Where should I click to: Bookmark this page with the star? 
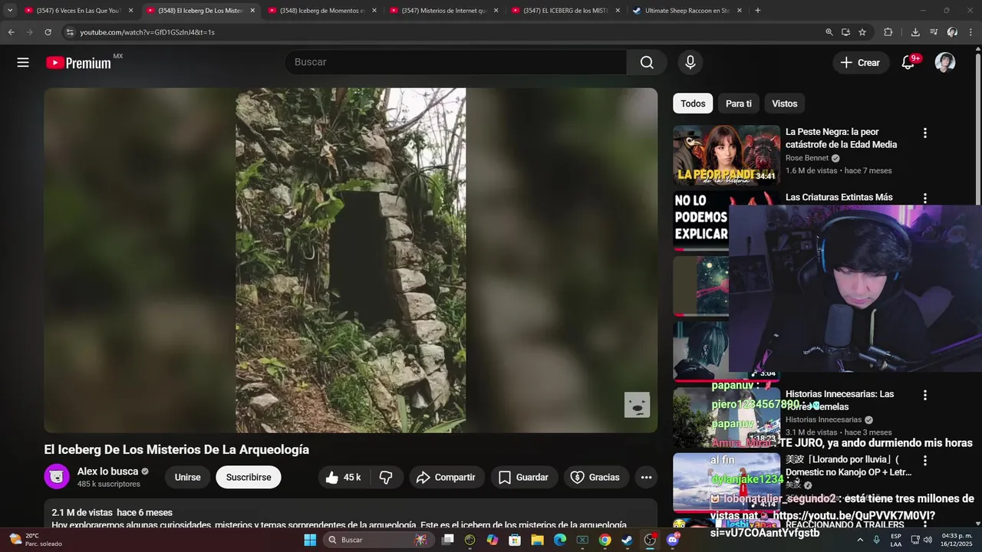point(862,32)
